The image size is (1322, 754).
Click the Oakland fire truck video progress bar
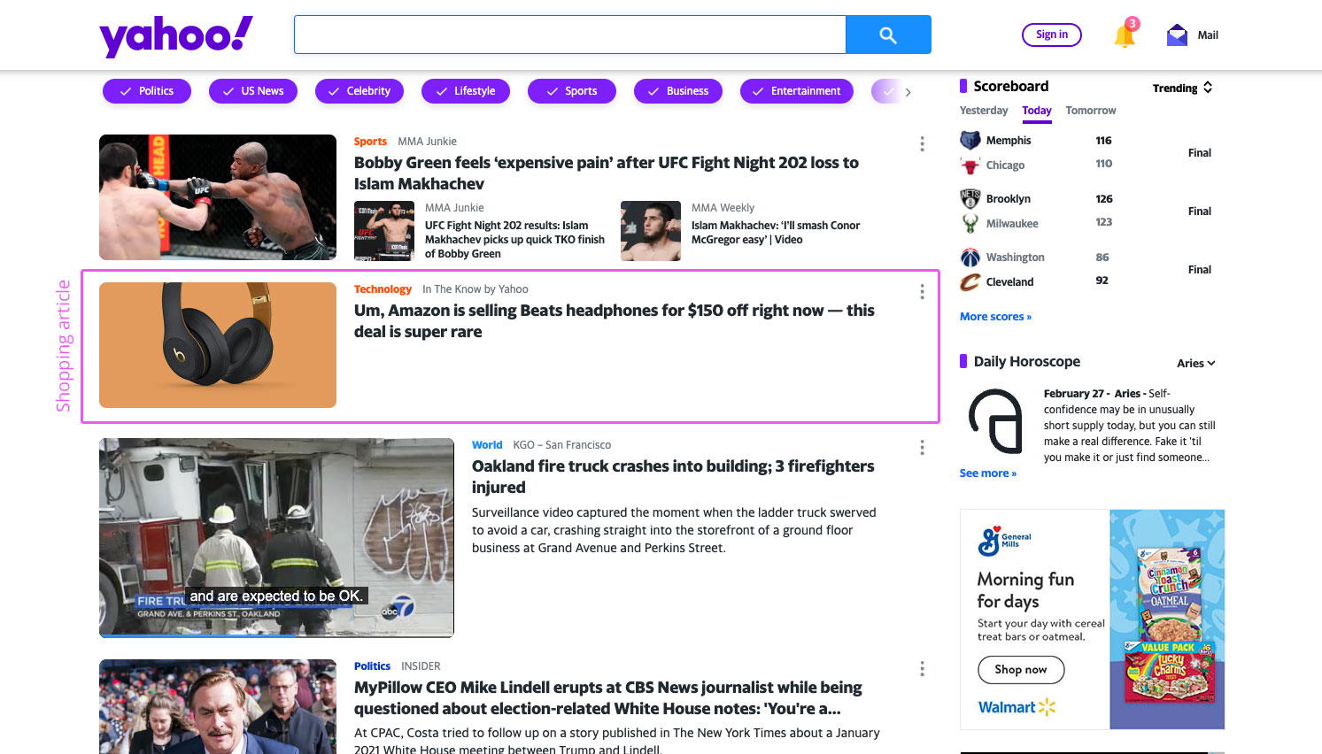[x=276, y=635]
